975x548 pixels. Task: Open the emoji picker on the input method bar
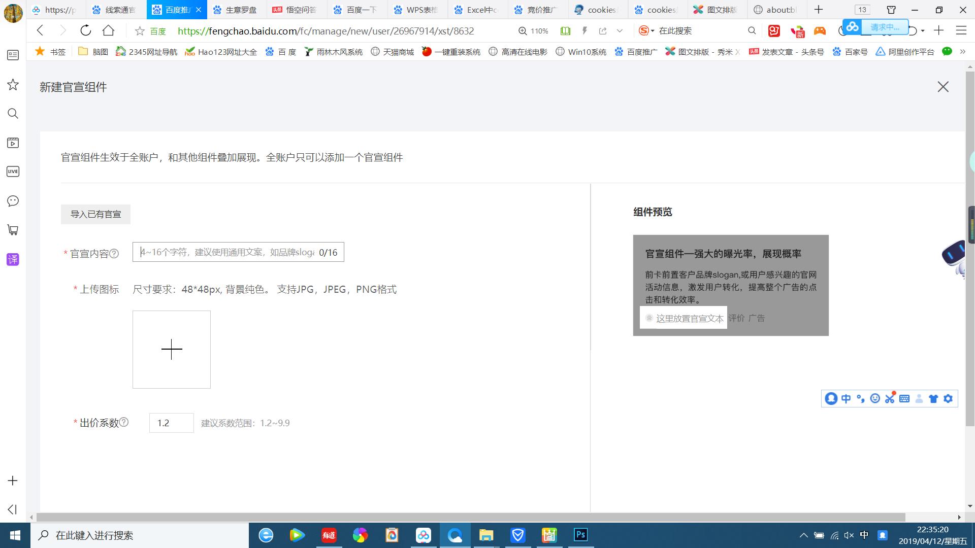coord(875,399)
